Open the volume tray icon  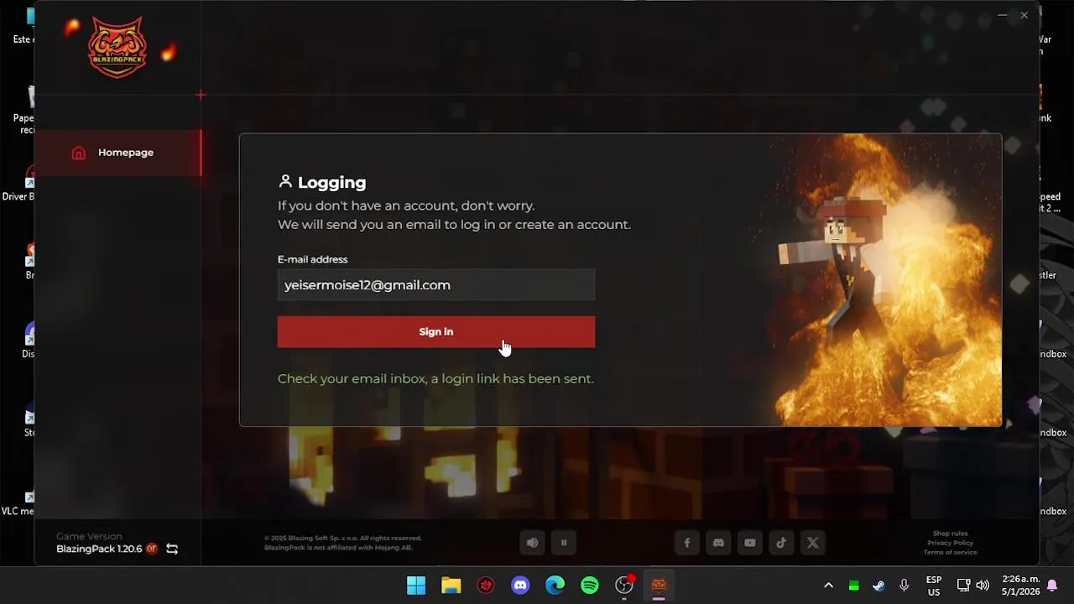coord(983,586)
